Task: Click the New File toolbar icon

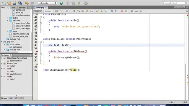Action: click(4, 3)
